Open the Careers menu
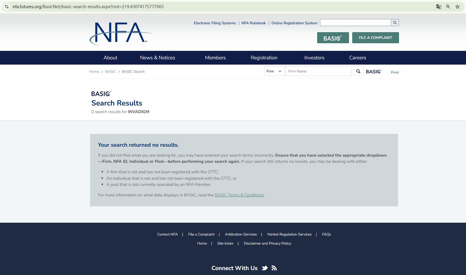The image size is (466, 275). point(357,58)
